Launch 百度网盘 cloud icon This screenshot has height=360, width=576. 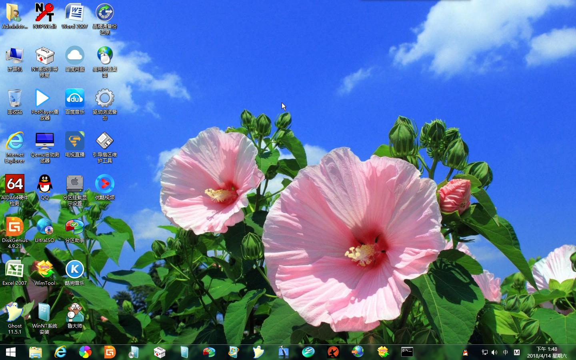(75, 59)
